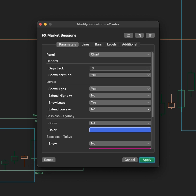Image resolution: width=196 pixels, height=196 pixels.
Task: Click the Extend Highs ∞ label
Action: [60, 96]
